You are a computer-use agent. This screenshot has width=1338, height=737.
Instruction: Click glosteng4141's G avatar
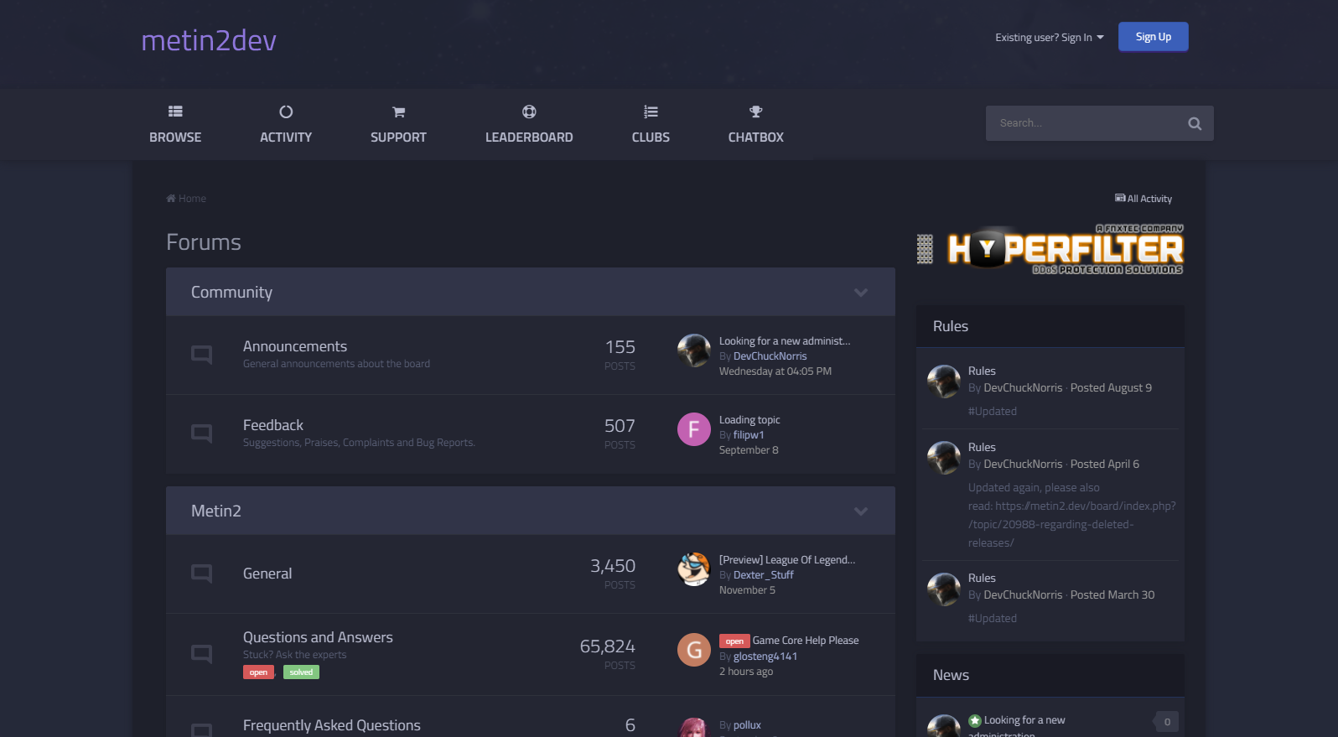[x=694, y=650]
